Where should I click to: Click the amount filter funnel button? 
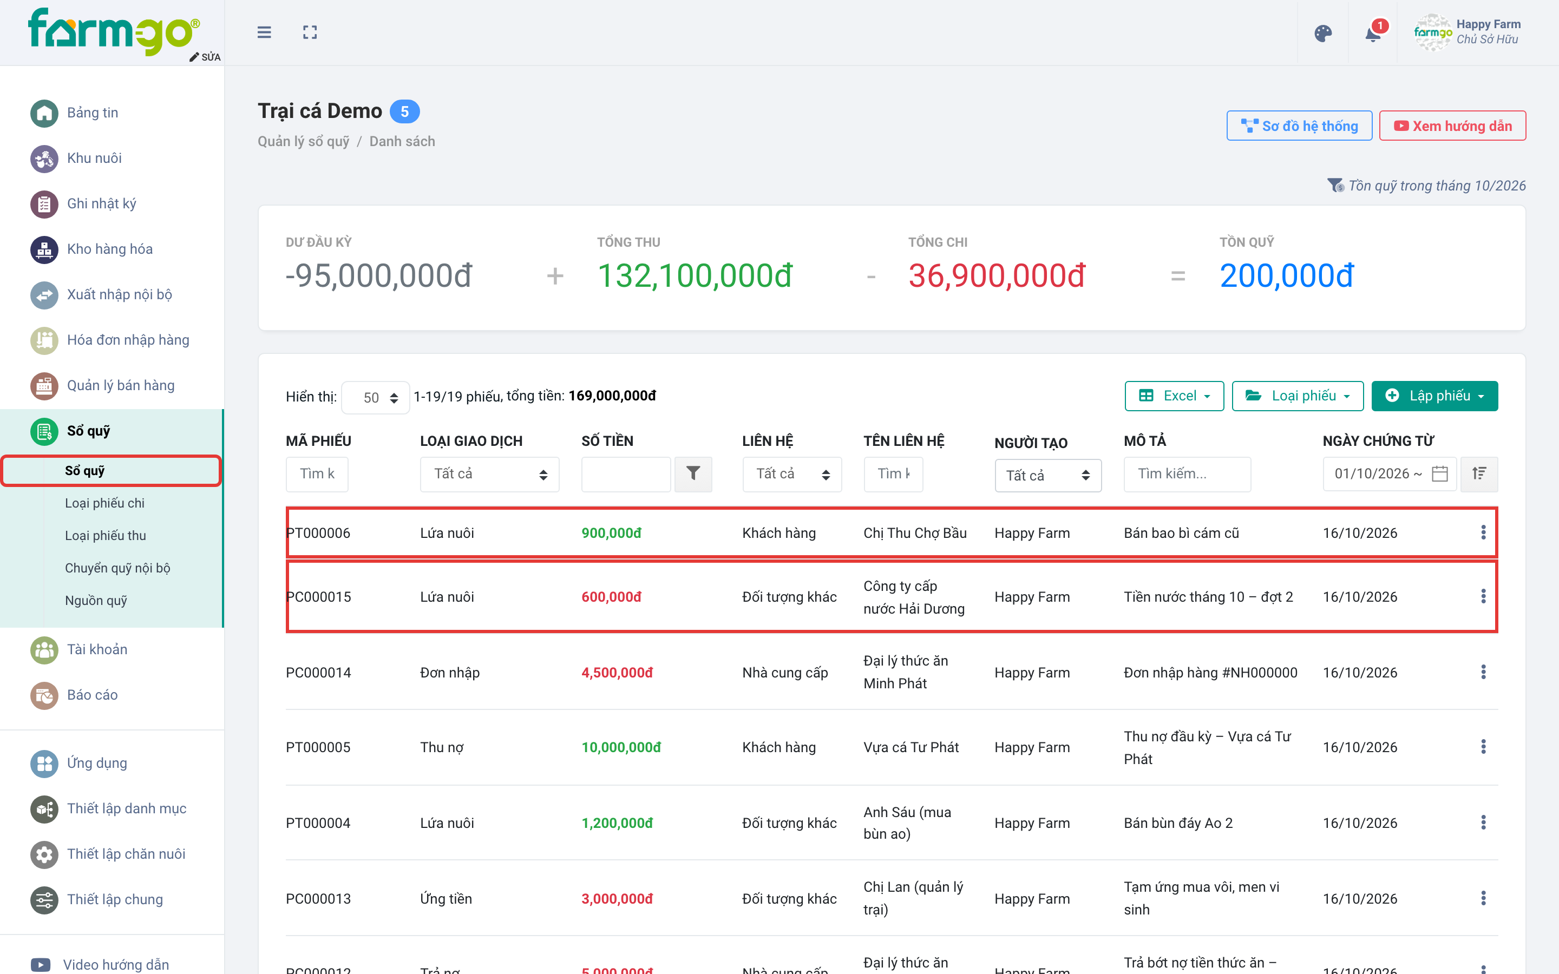(693, 474)
